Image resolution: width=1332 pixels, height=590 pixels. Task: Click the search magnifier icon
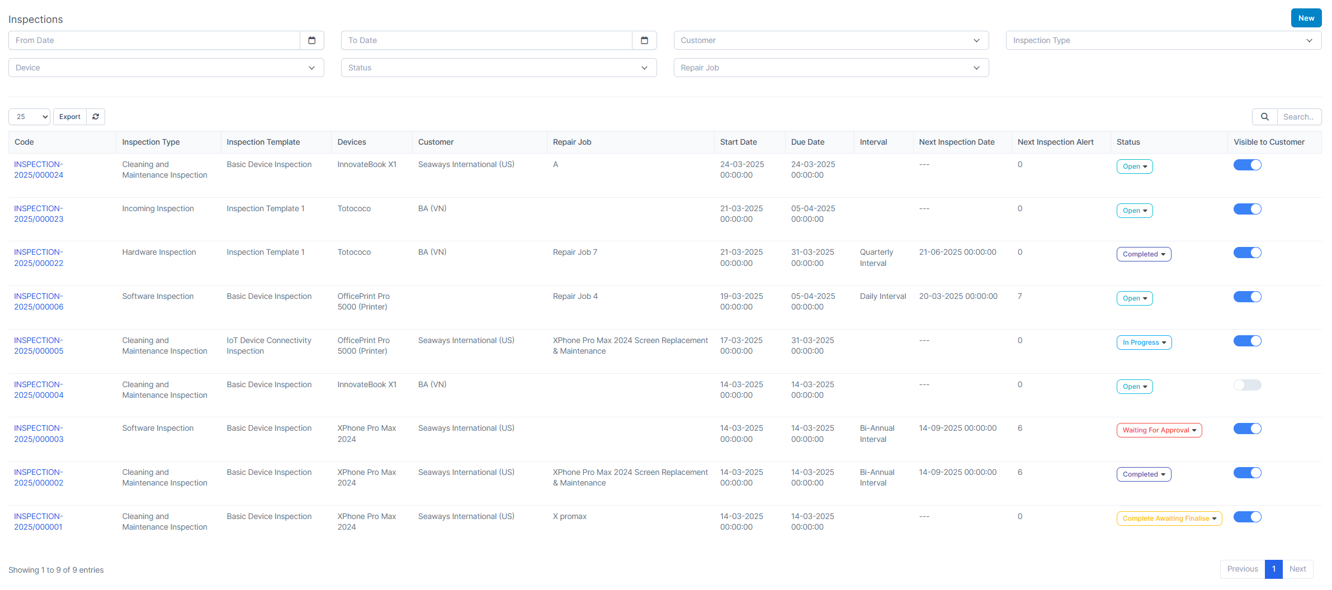click(1264, 117)
